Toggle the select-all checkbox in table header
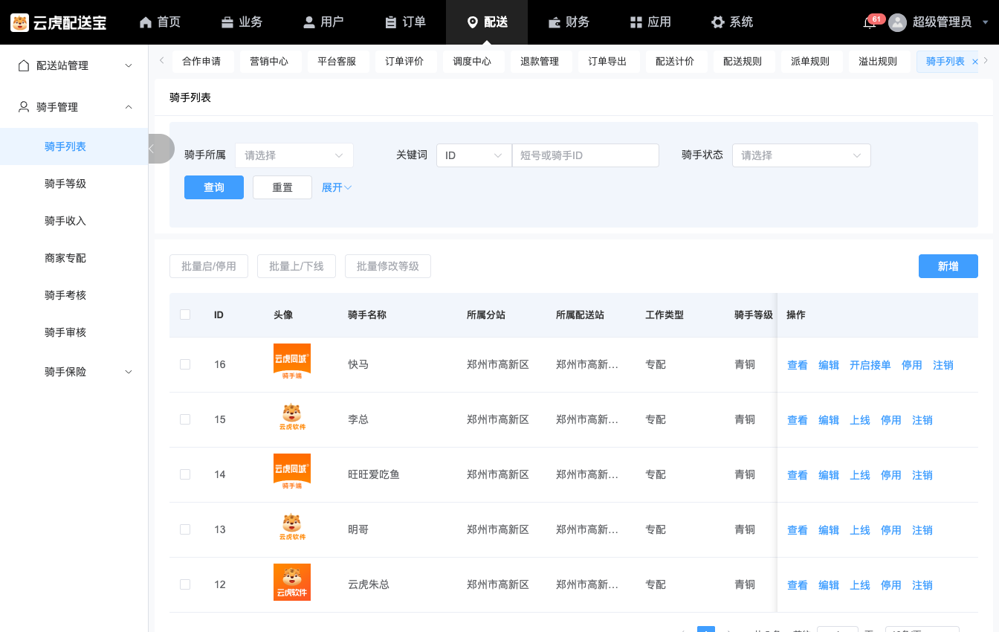Viewport: 999px width, 632px height. pyautogui.click(x=185, y=315)
